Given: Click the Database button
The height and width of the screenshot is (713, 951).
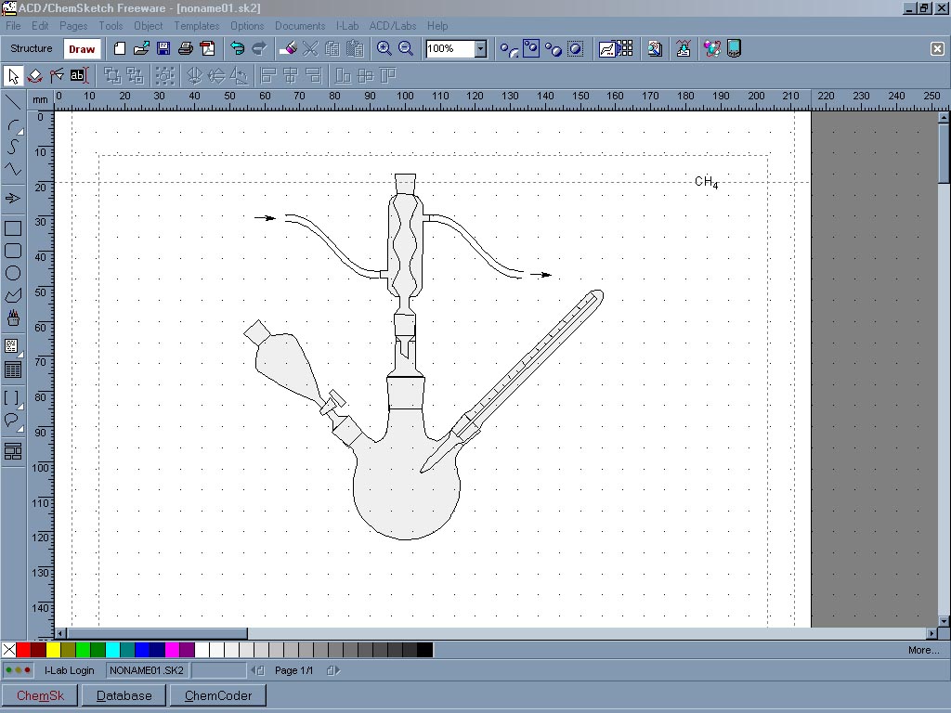Looking at the screenshot, I should point(124,695).
